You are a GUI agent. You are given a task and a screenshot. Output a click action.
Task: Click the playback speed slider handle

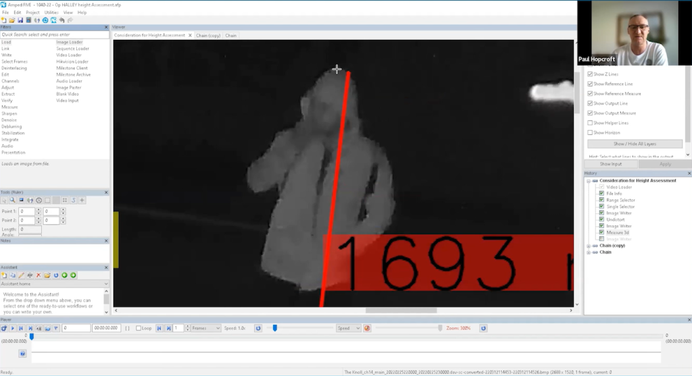coord(275,328)
